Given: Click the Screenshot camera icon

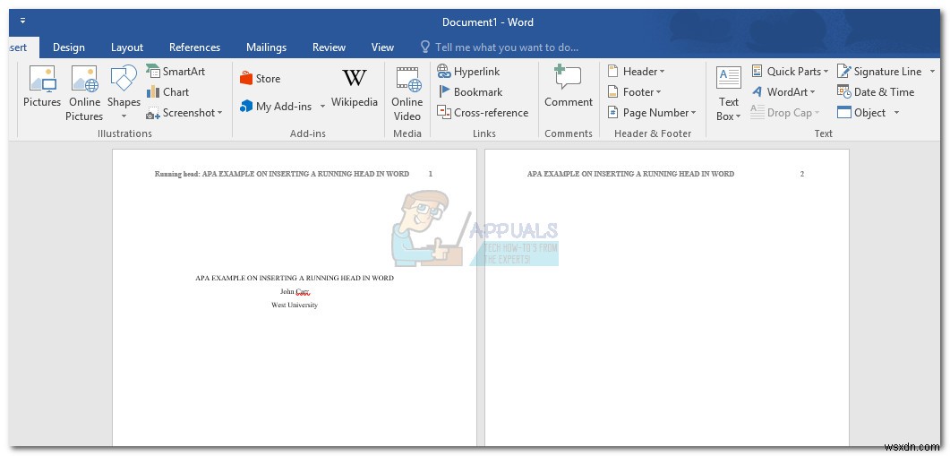Looking at the screenshot, I should 153,114.
